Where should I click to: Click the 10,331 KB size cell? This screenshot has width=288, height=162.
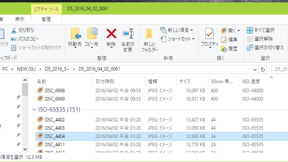(x=195, y=99)
